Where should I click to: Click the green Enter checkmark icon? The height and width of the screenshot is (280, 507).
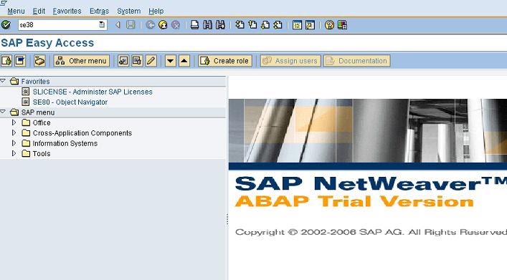[6, 25]
